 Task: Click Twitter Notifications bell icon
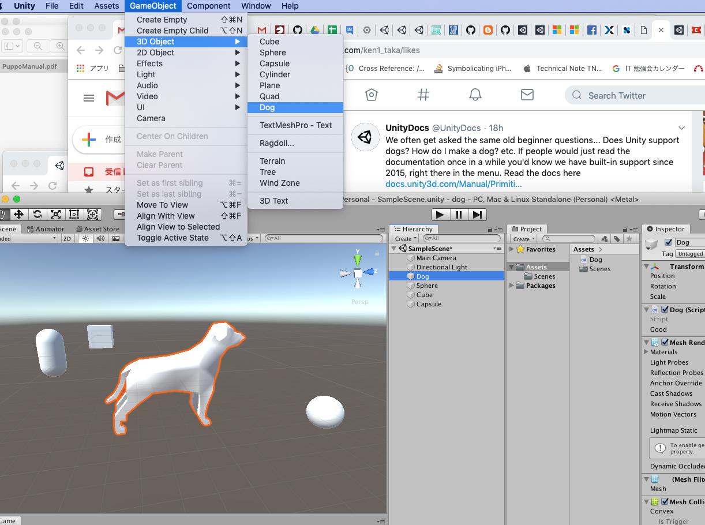pos(475,95)
